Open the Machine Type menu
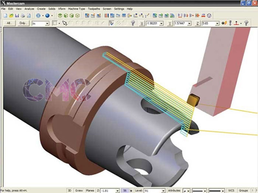The image size is (258, 193). [76, 9]
